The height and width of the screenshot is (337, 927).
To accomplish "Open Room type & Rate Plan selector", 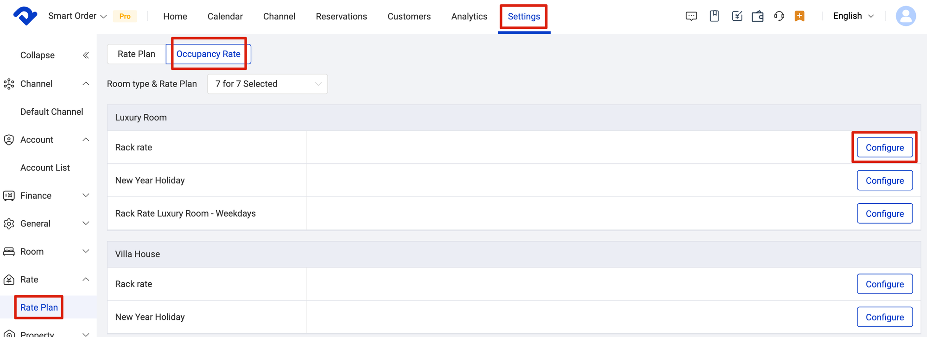I will click(267, 84).
